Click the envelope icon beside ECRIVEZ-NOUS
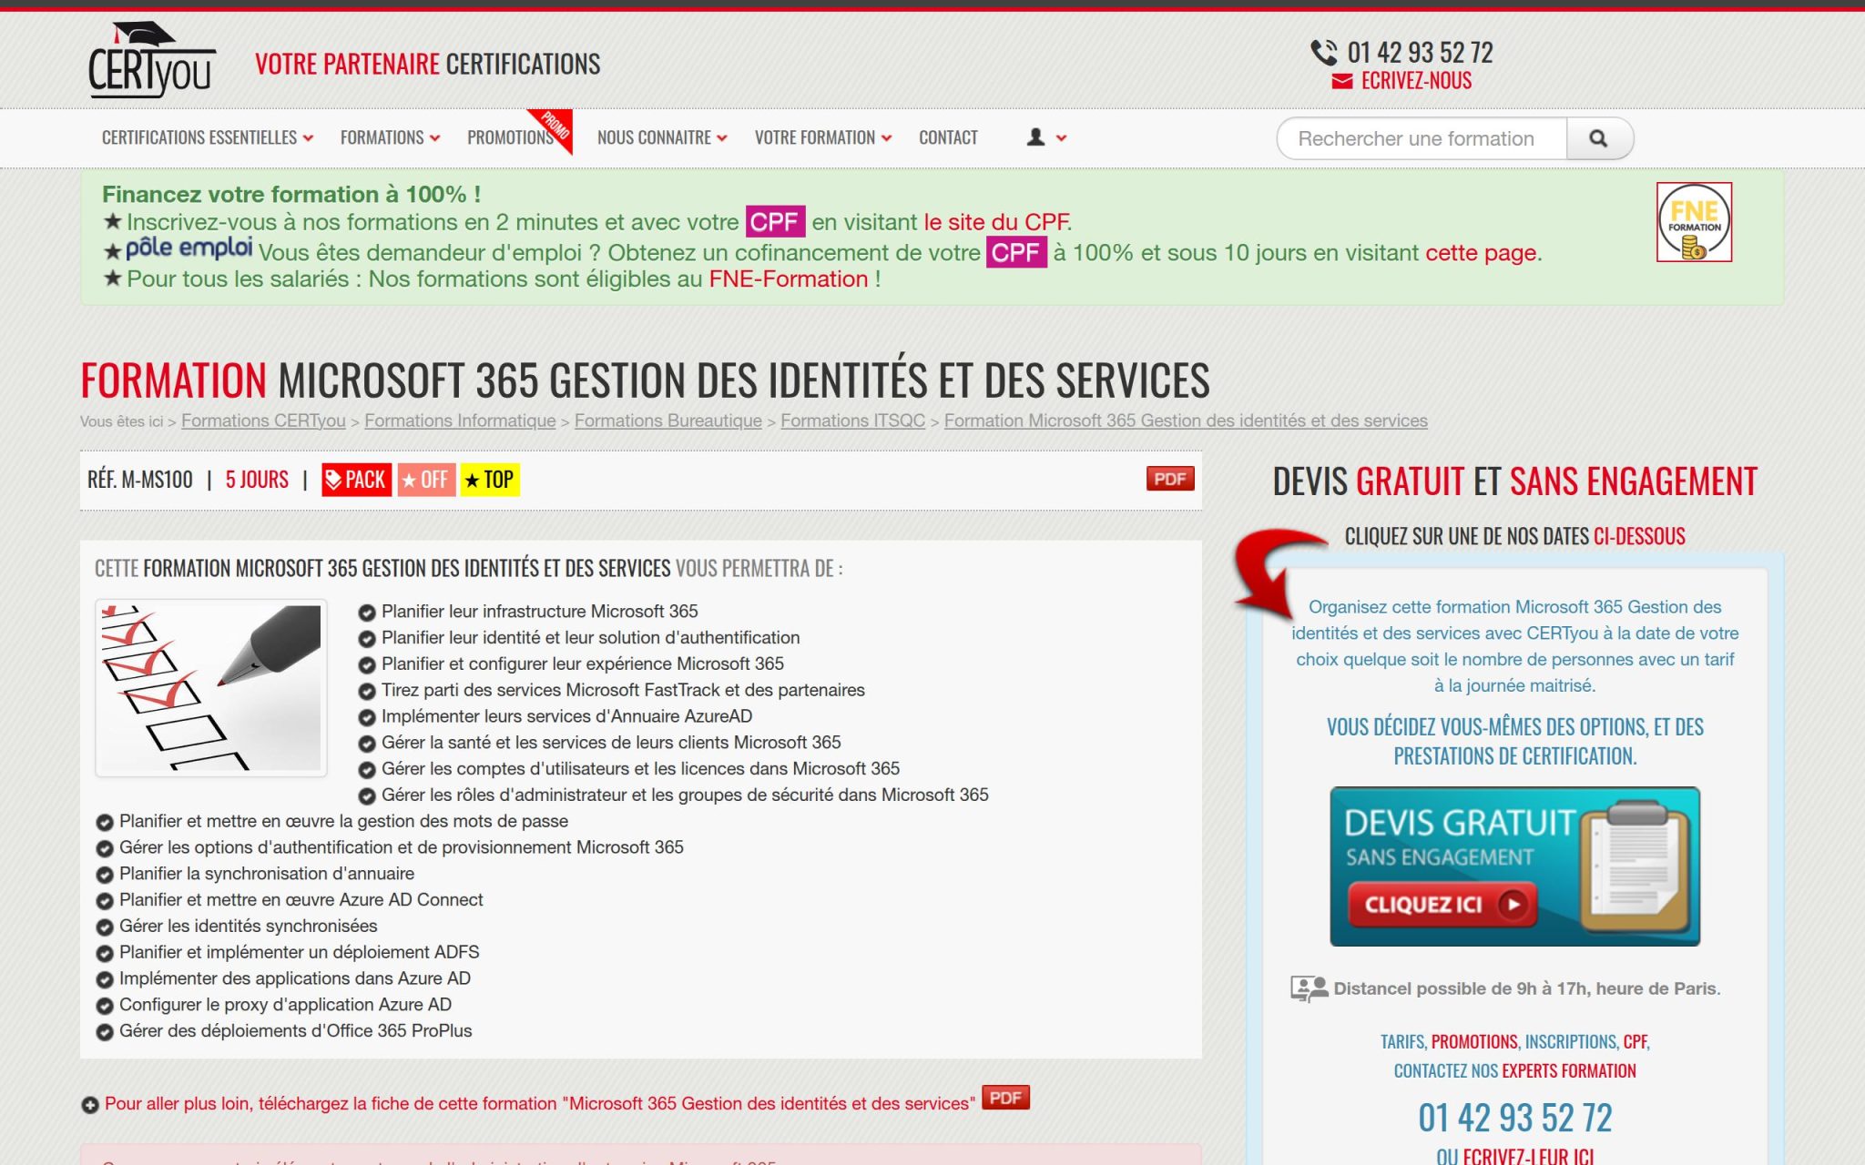The image size is (1865, 1165). tap(1342, 82)
